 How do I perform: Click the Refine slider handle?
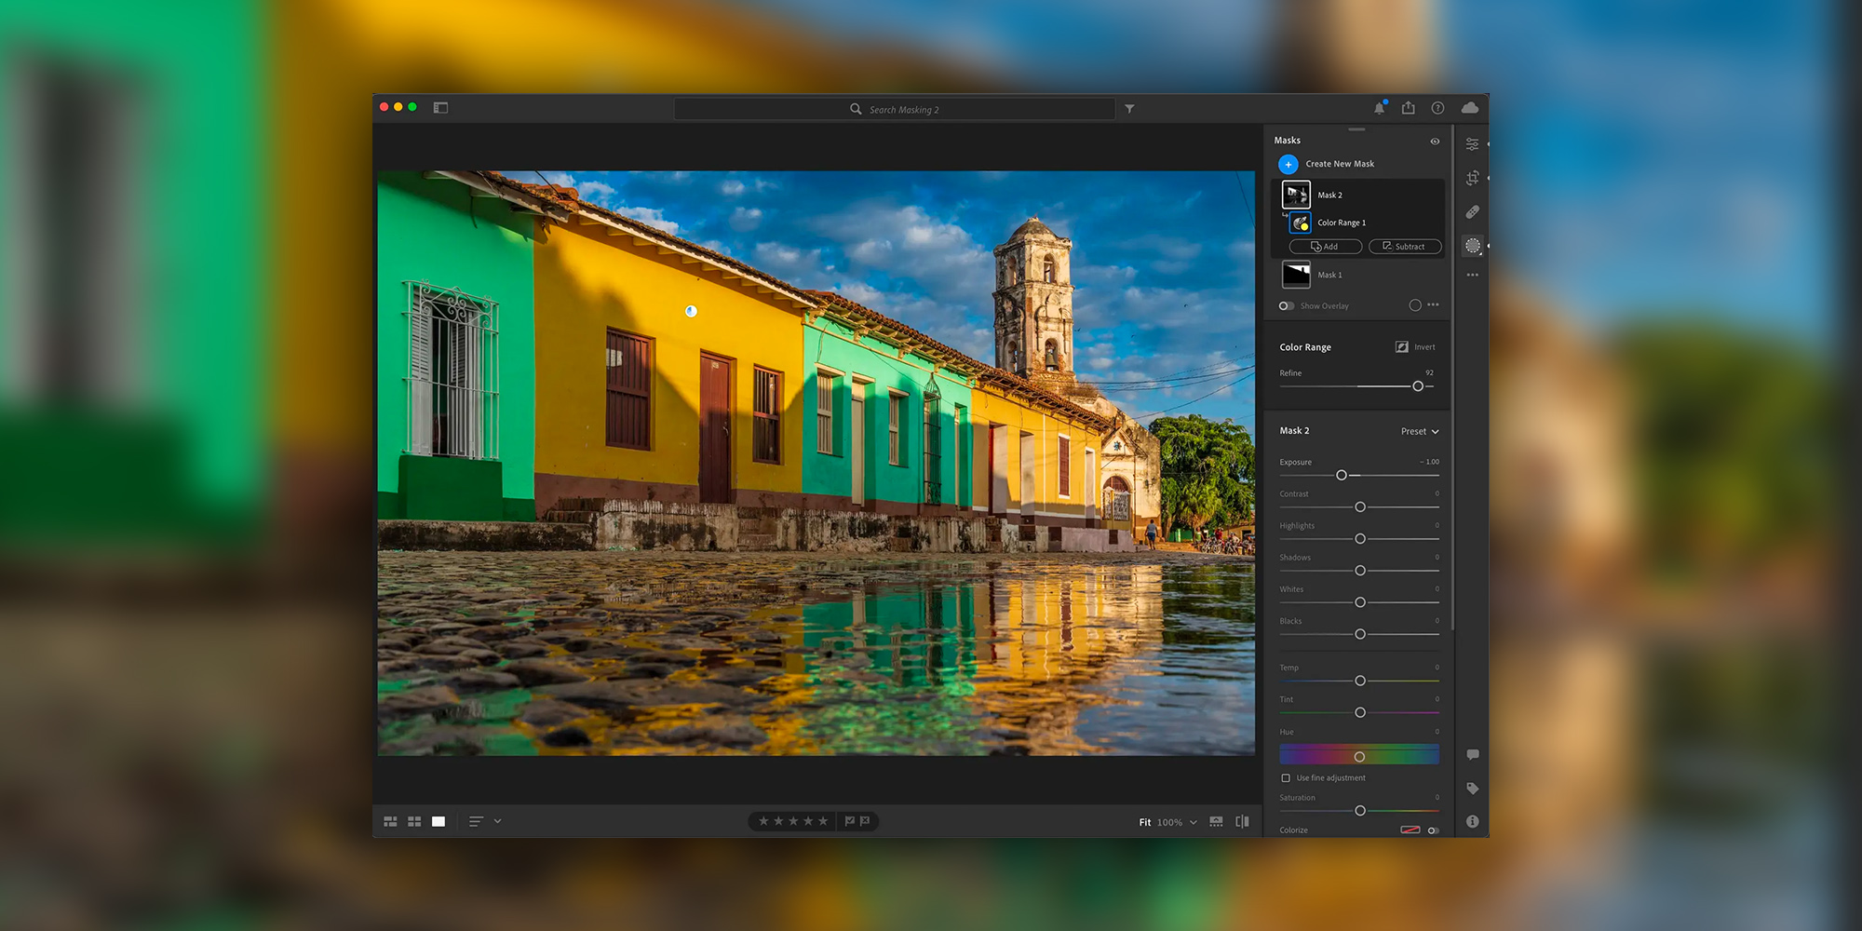coord(1417,385)
